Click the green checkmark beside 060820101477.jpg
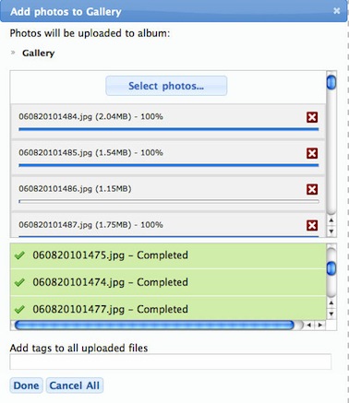 pyautogui.click(x=19, y=309)
